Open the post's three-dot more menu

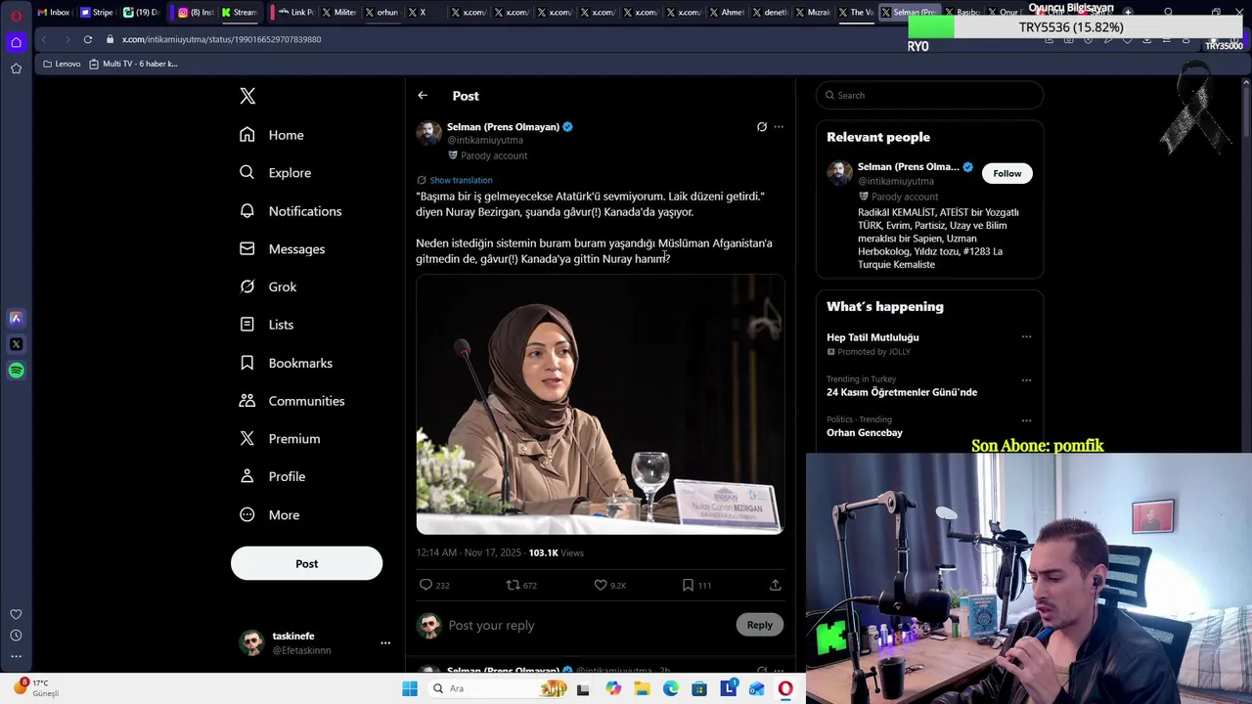(779, 127)
